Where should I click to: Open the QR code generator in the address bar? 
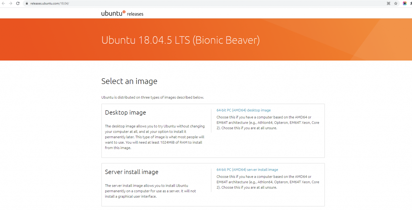389,3
